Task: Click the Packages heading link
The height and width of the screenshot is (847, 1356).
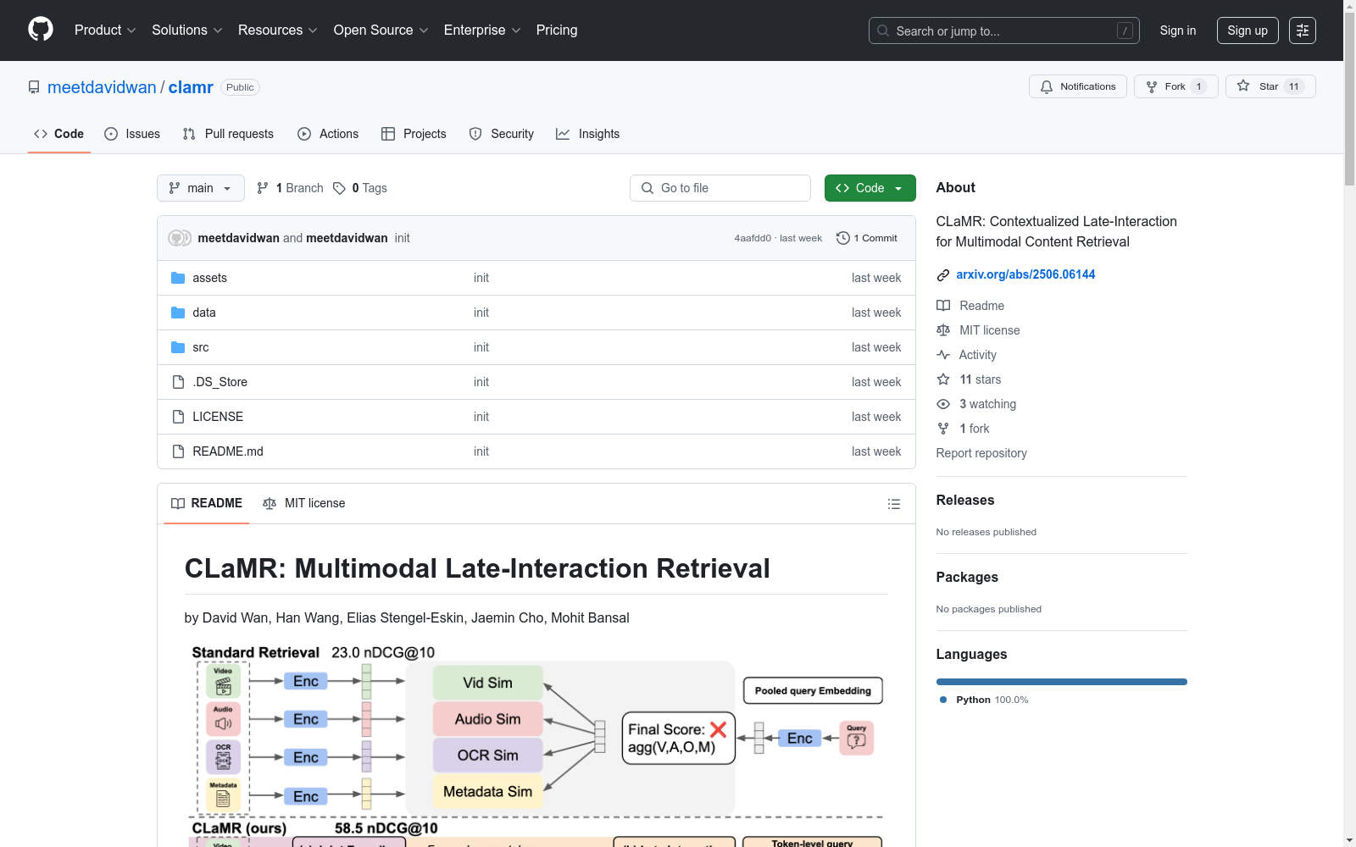Action: click(x=967, y=577)
